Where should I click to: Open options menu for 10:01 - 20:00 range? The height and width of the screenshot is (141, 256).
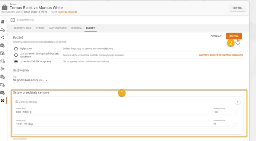pyautogui.click(x=236, y=124)
